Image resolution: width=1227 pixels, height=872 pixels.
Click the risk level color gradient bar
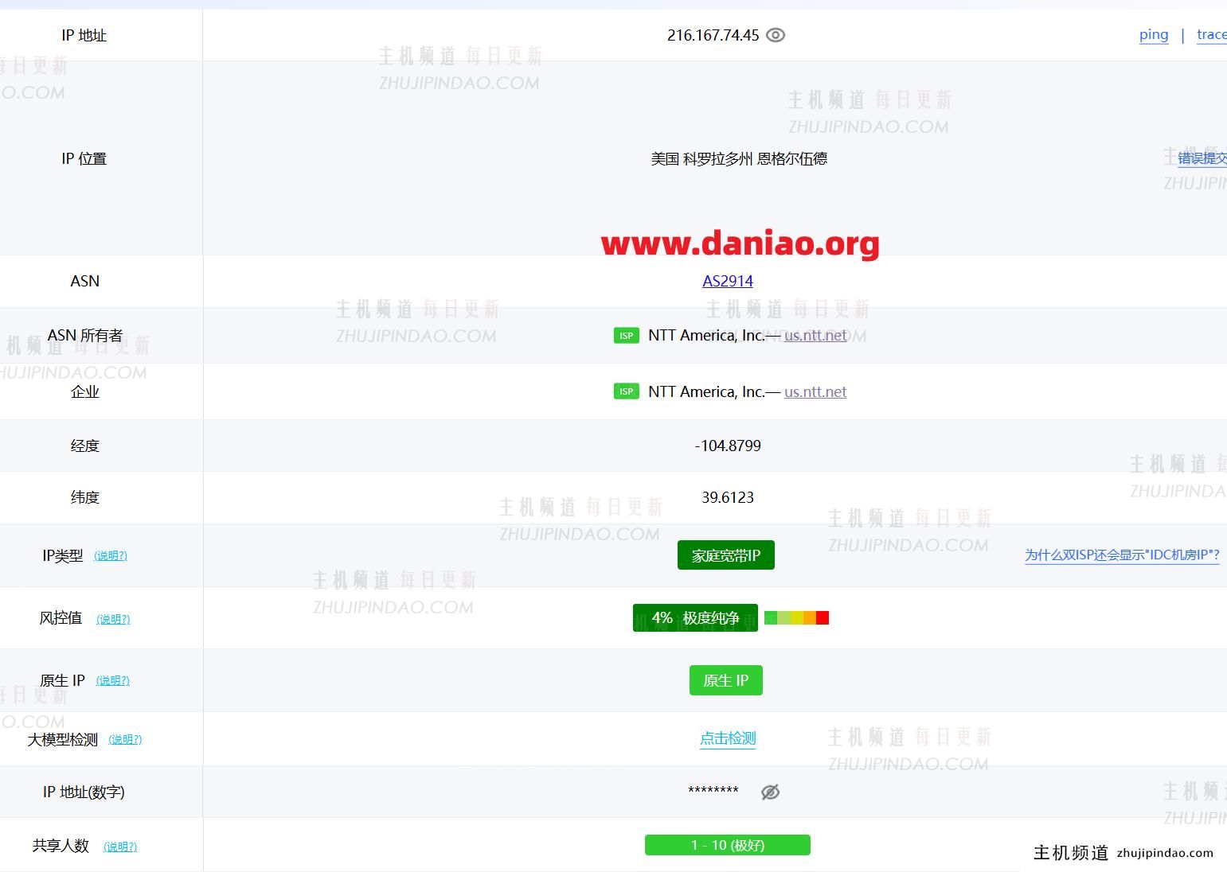(x=796, y=617)
